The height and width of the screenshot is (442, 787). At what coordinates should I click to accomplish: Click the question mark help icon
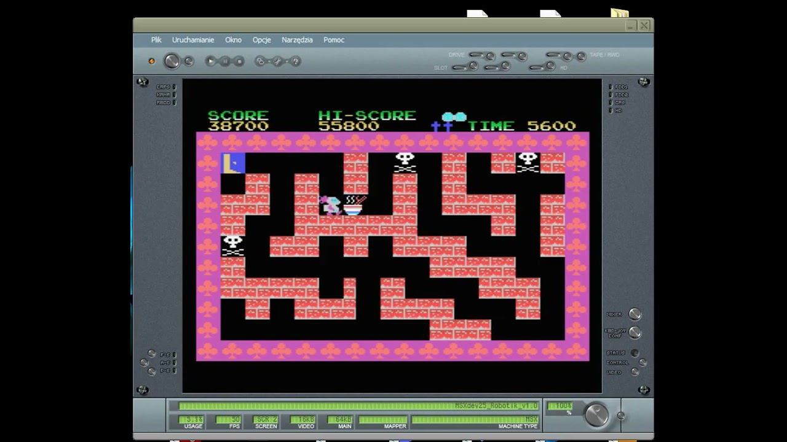[295, 61]
